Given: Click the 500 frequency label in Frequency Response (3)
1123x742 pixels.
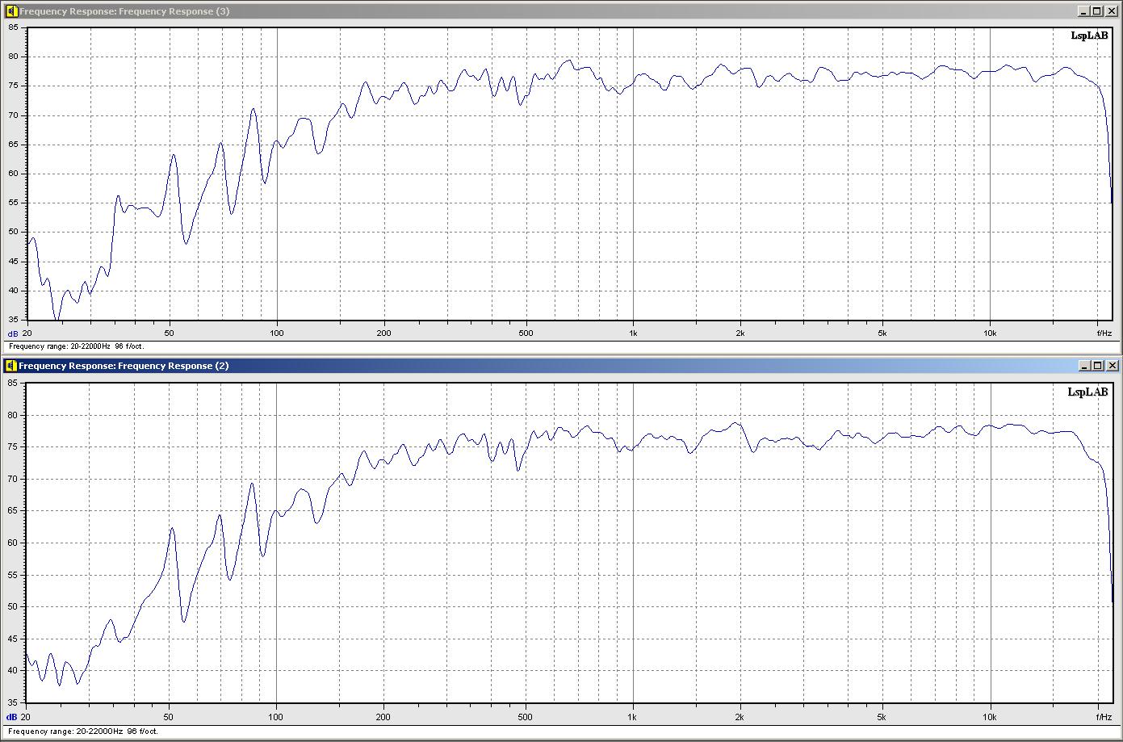Looking at the screenshot, I should 526,333.
